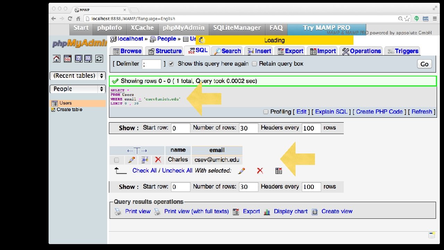
Task: Click Display chart link
Action: (291, 211)
